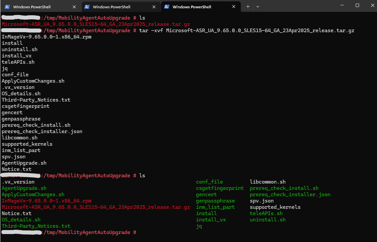The width and height of the screenshot is (377, 242).
Task: Click the white 'install' line in tar output
Action: (12, 43)
